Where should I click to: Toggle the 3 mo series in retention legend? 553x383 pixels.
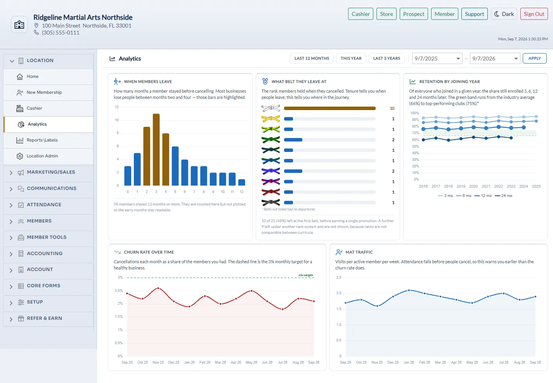pyautogui.click(x=445, y=196)
